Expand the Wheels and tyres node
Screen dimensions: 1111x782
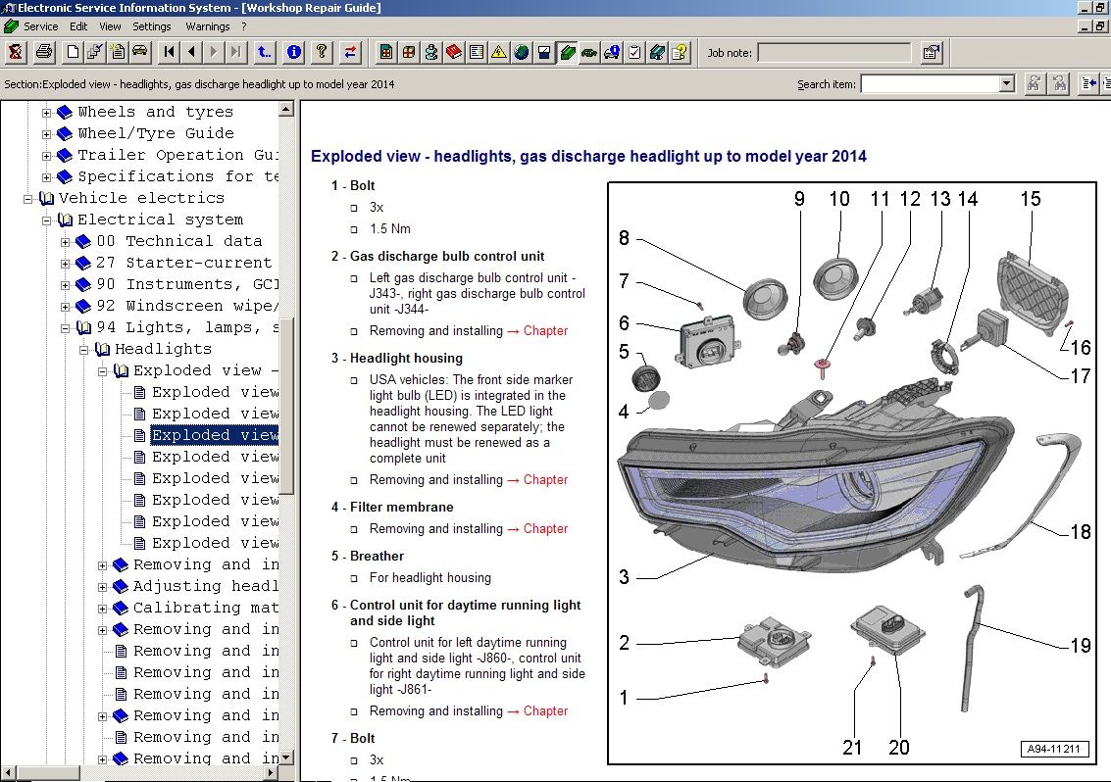click(46, 113)
